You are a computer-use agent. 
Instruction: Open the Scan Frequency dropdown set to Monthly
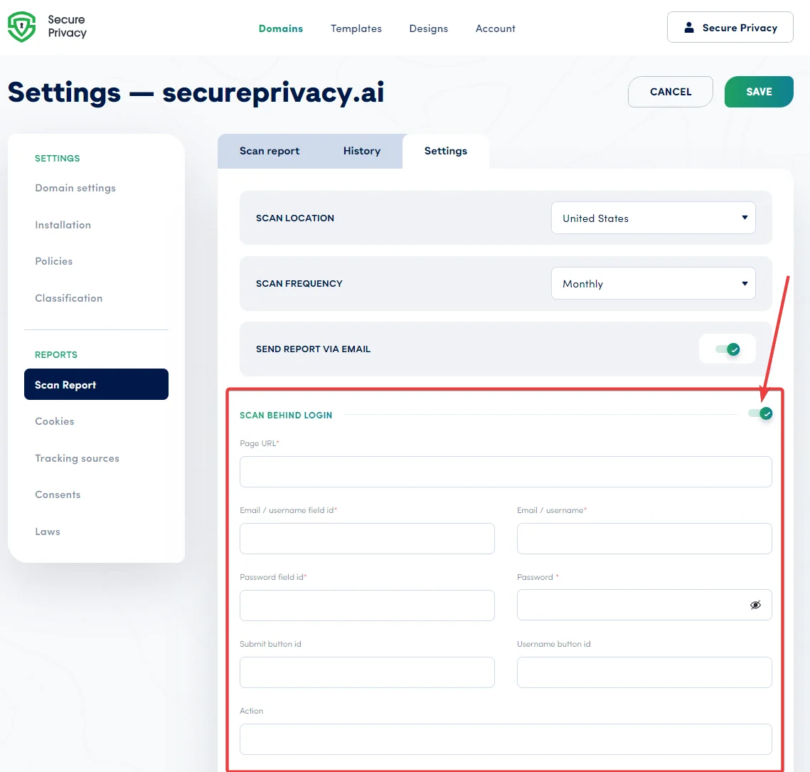(x=652, y=283)
